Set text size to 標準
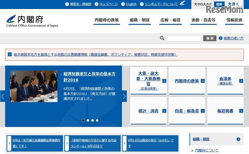 coord(219,4)
